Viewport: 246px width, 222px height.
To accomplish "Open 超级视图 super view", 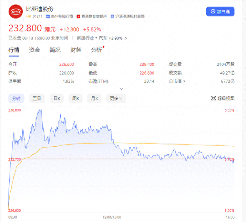I will [x=223, y=98].
